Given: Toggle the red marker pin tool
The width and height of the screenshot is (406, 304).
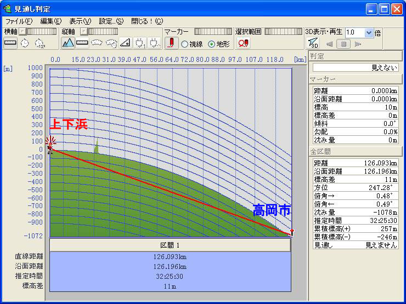Looking at the screenshot, I should pyautogui.click(x=171, y=43).
